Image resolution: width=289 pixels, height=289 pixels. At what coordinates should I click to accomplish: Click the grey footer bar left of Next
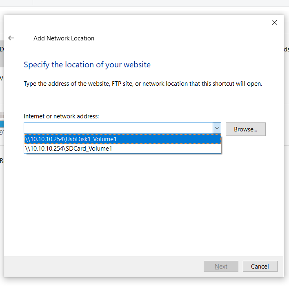pos(103,266)
